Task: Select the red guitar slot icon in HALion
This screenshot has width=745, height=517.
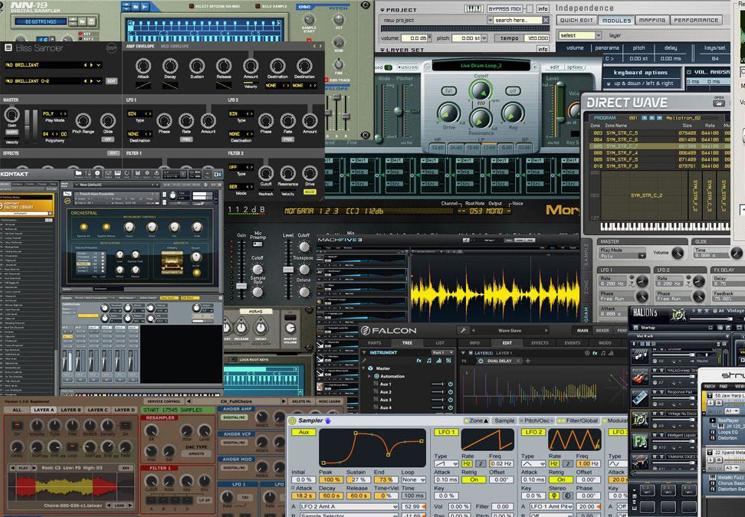Action: click(x=639, y=377)
